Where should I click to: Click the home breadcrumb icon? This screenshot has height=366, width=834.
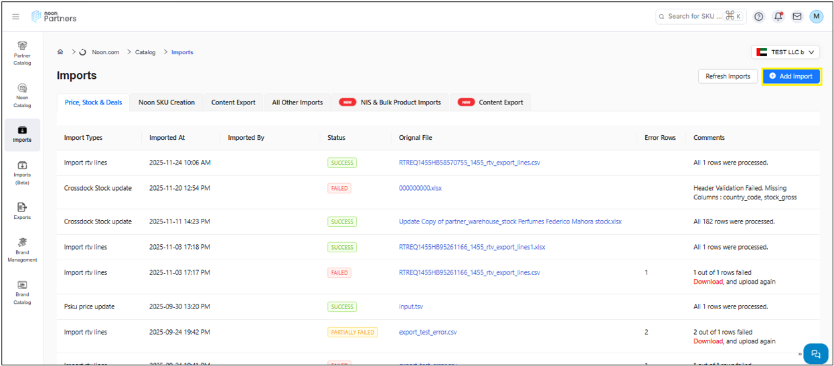pos(60,52)
